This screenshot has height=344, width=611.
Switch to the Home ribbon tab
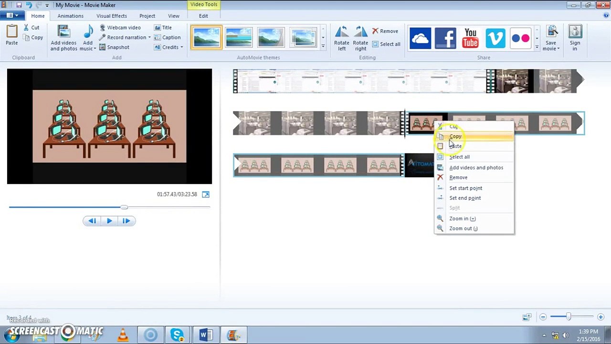coord(38,16)
